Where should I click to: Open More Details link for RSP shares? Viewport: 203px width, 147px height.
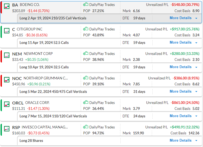[x=180, y=141]
